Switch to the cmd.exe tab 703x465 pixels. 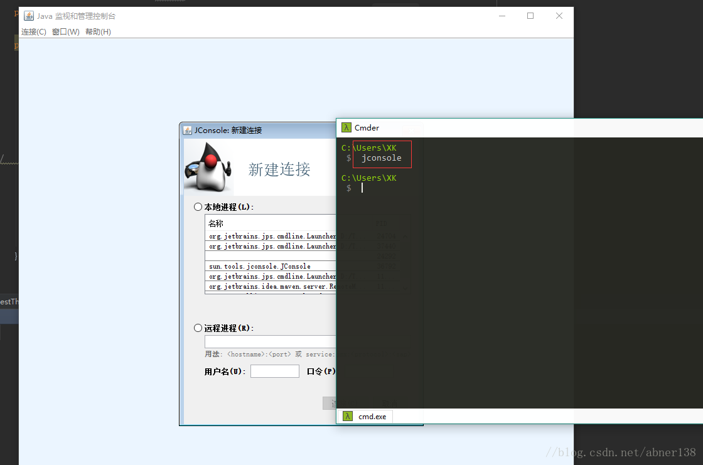pyautogui.click(x=365, y=417)
